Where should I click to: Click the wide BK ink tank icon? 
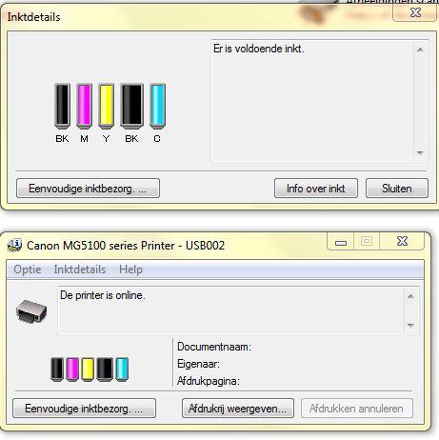pyautogui.click(x=131, y=106)
